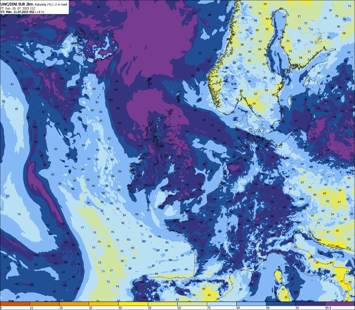The width and height of the screenshot is (355, 310).
Task: Click the initial time line IT: Sun. 20. 07. 2025 21Z
Action: click(18, 8)
